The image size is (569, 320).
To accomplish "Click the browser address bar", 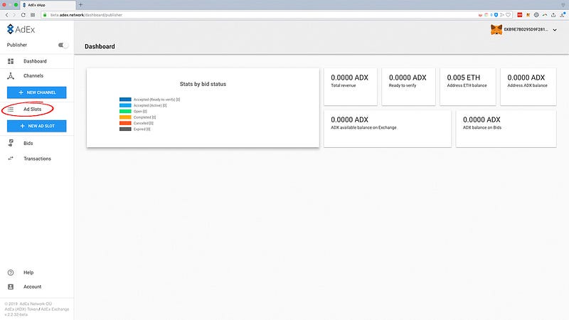I will click(254, 15).
